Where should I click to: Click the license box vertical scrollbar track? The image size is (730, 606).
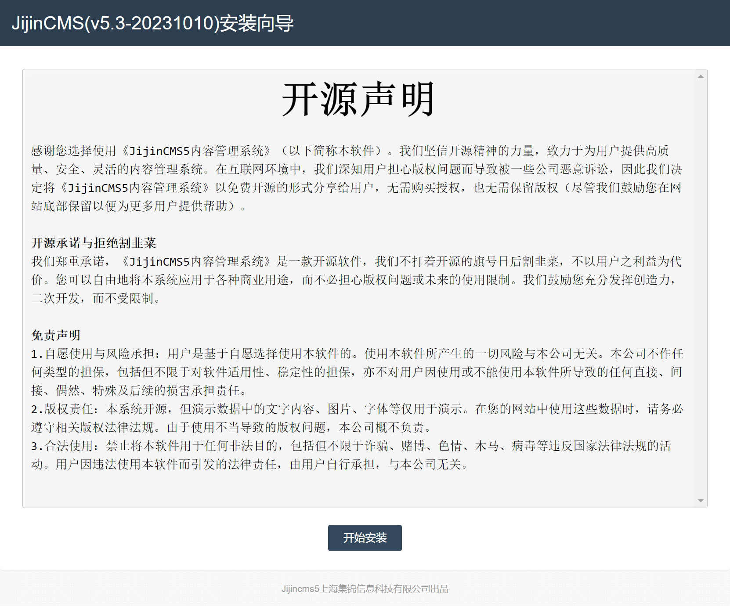pos(701,285)
